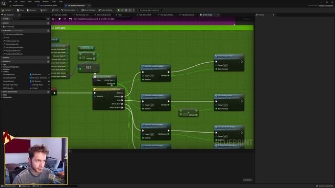Toggle visibility eye for Damage Type variable

pos(49,85)
